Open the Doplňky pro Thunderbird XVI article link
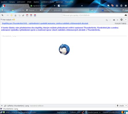Image resolution: width=128 pixels, height=114 pixels. pyautogui.click(x=45, y=23)
